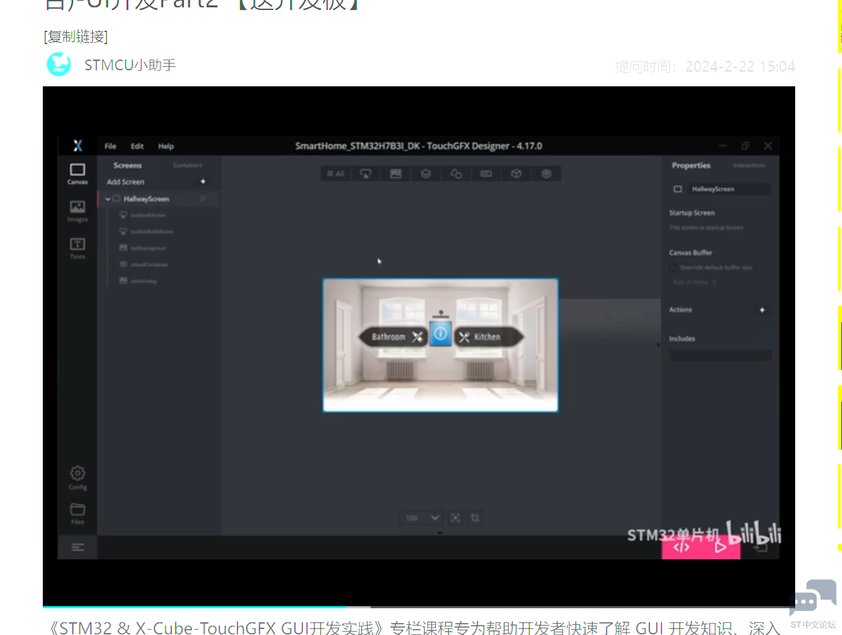
Task: Click the 提问时间 2024-2-22 15:04 timestamp
Action: click(x=705, y=67)
